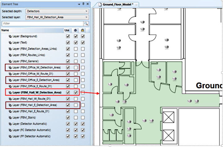Image resolution: width=223 pixels, height=147 pixels.
Task: Hide the FBM_Hall_W_Detection_Area layer
Action: click(75, 92)
